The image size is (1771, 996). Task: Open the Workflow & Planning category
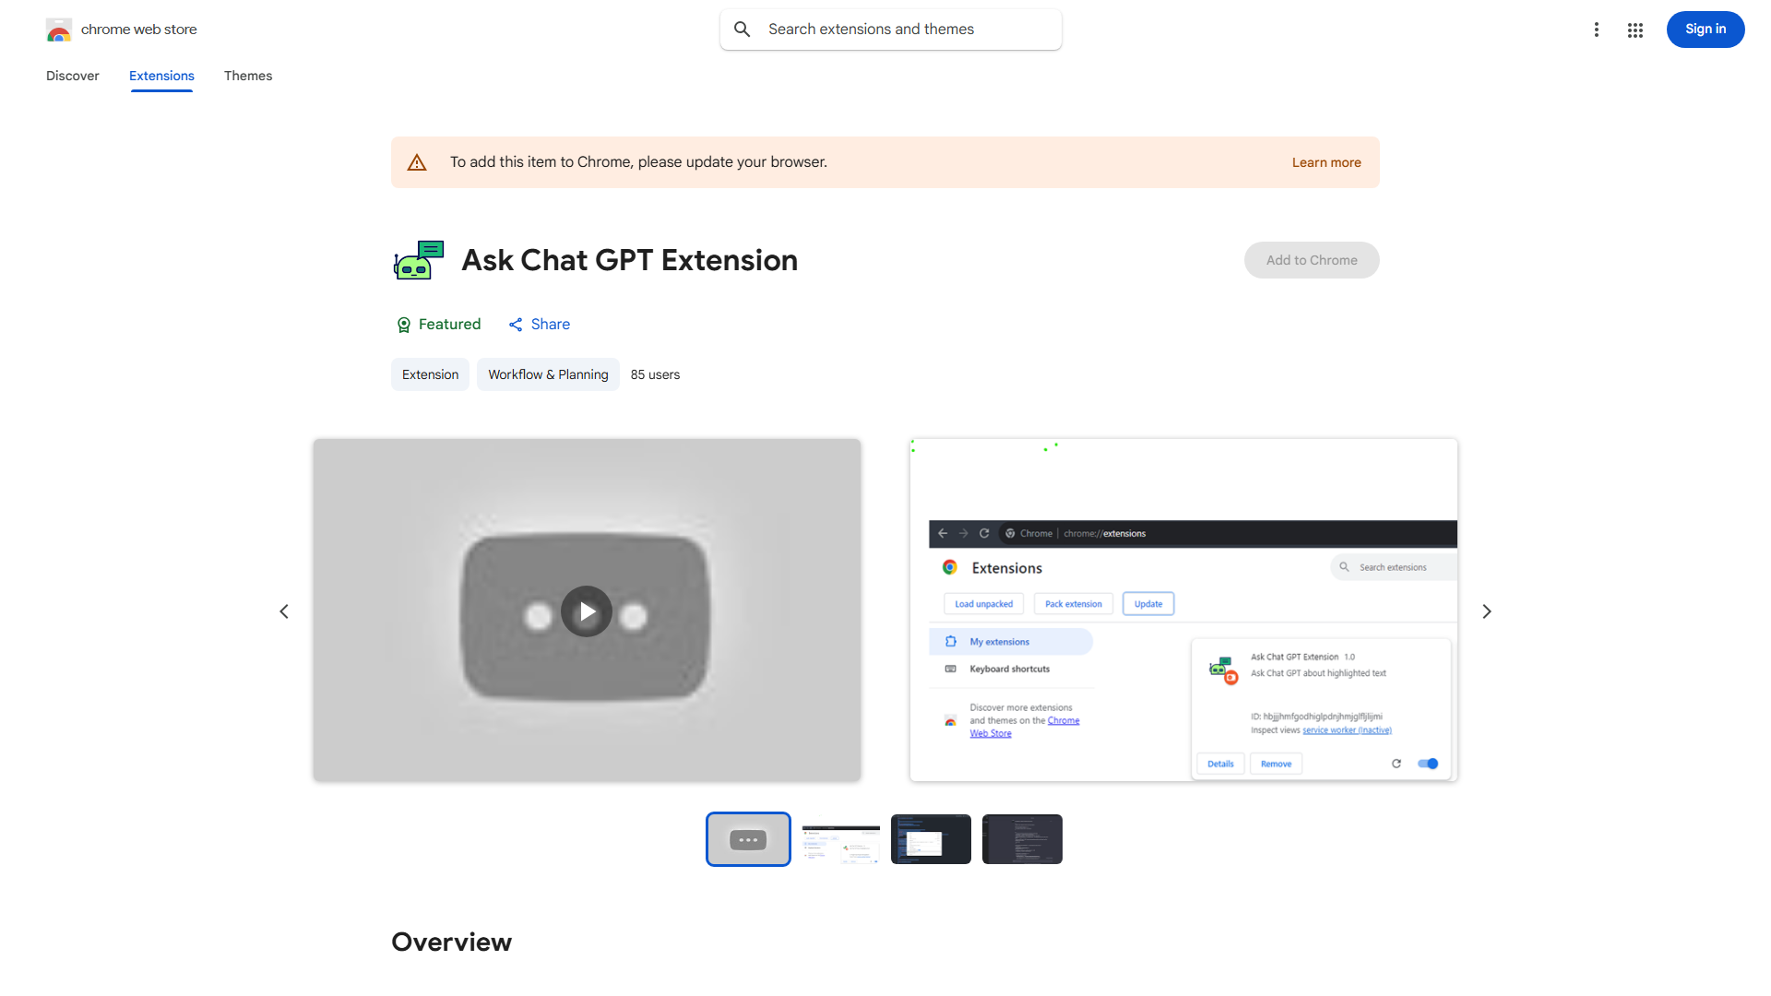click(548, 374)
